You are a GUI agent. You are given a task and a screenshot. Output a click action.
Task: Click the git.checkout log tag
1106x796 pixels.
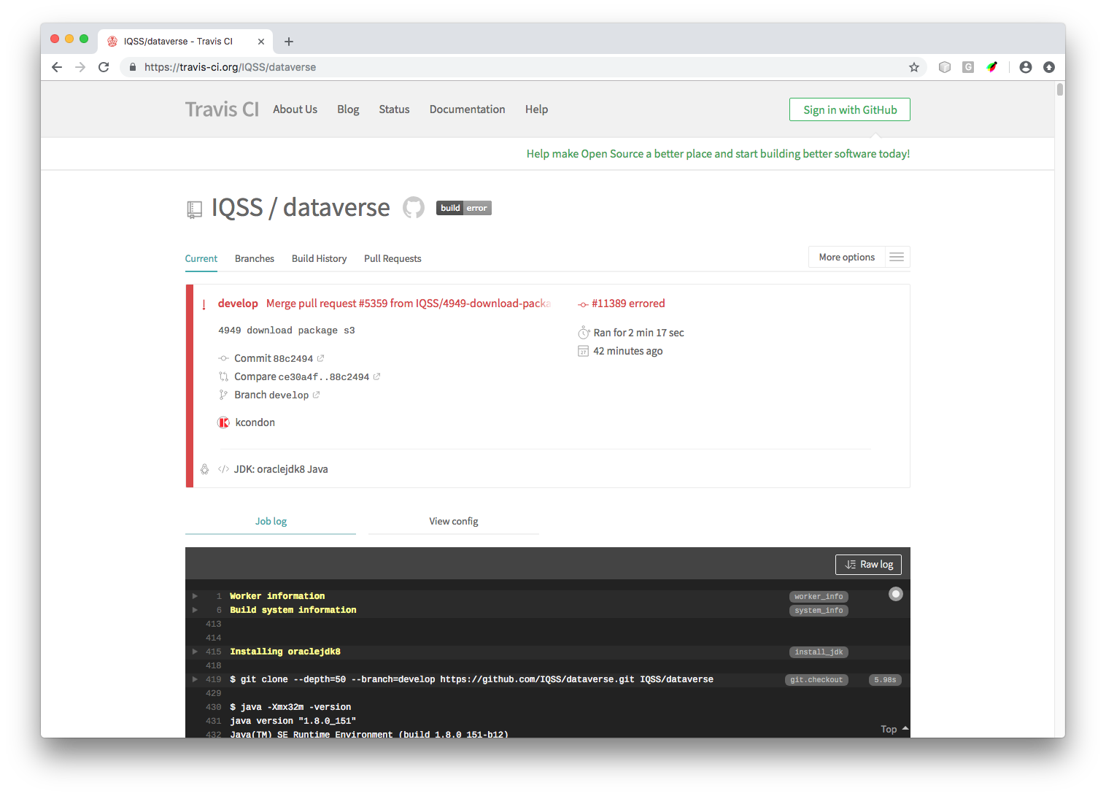tap(816, 680)
